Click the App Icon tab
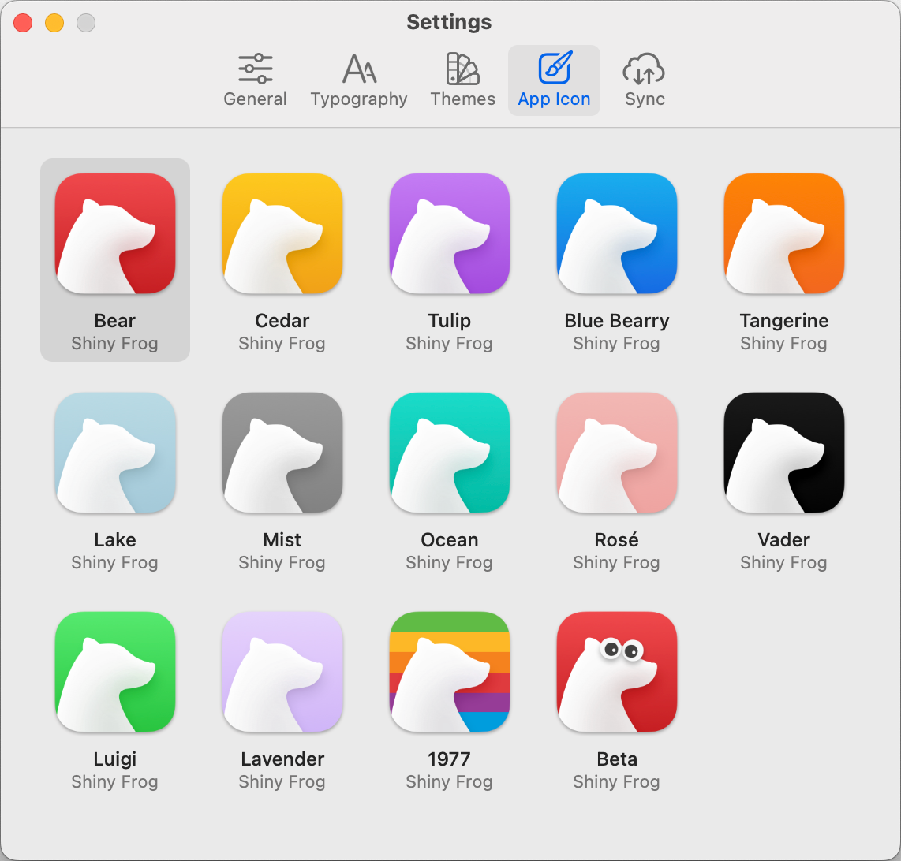Image resolution: width=901 pixels, height=861 pixels. click(x=554, y=80)
